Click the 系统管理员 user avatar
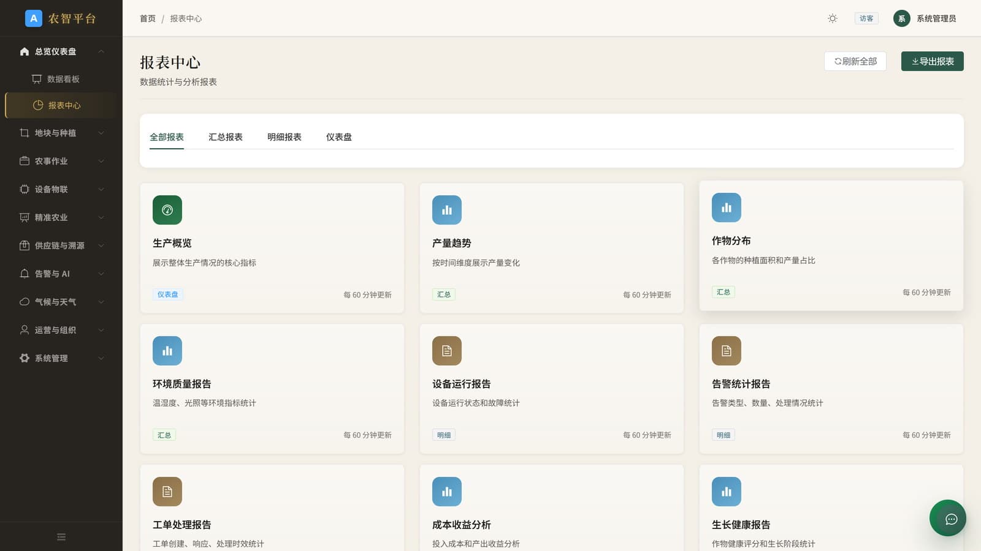Viewport: 981px width, 551px height. (902, 18)
